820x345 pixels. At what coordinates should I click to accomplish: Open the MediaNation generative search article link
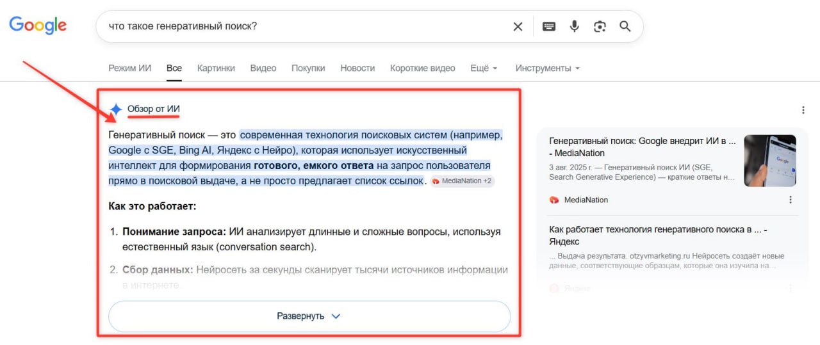[x=642, y=147]
